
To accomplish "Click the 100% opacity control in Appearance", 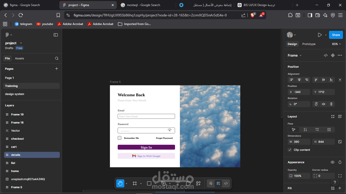I will [299, 176].
